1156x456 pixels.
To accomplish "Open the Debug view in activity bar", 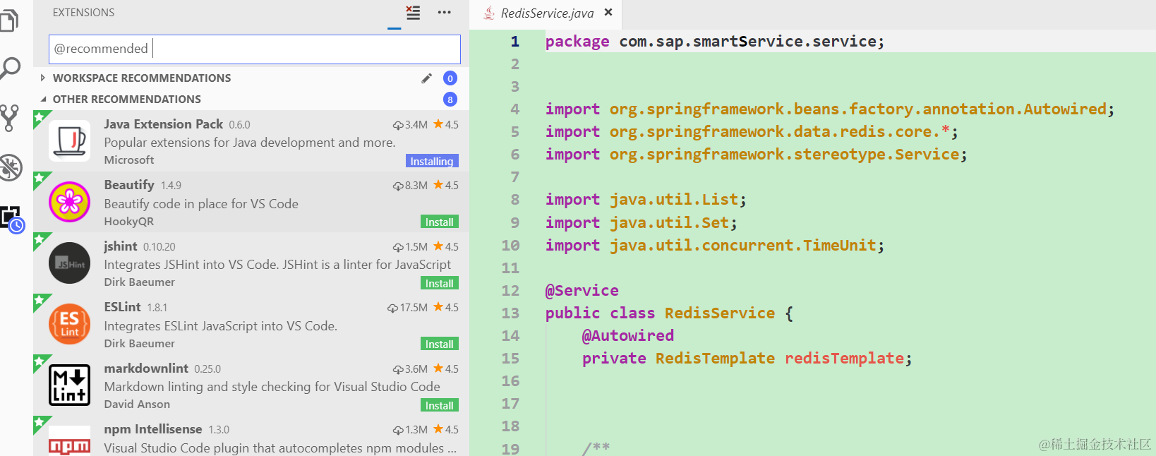I will pos(11,167).
